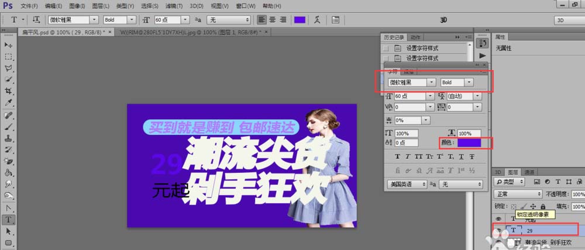Click 颜色 swatch in Character panel
The width and height of the screenshot is (585, 250).
click(x=469, y=143)
